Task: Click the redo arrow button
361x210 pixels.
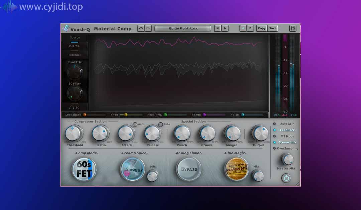Action: [148, 28]
